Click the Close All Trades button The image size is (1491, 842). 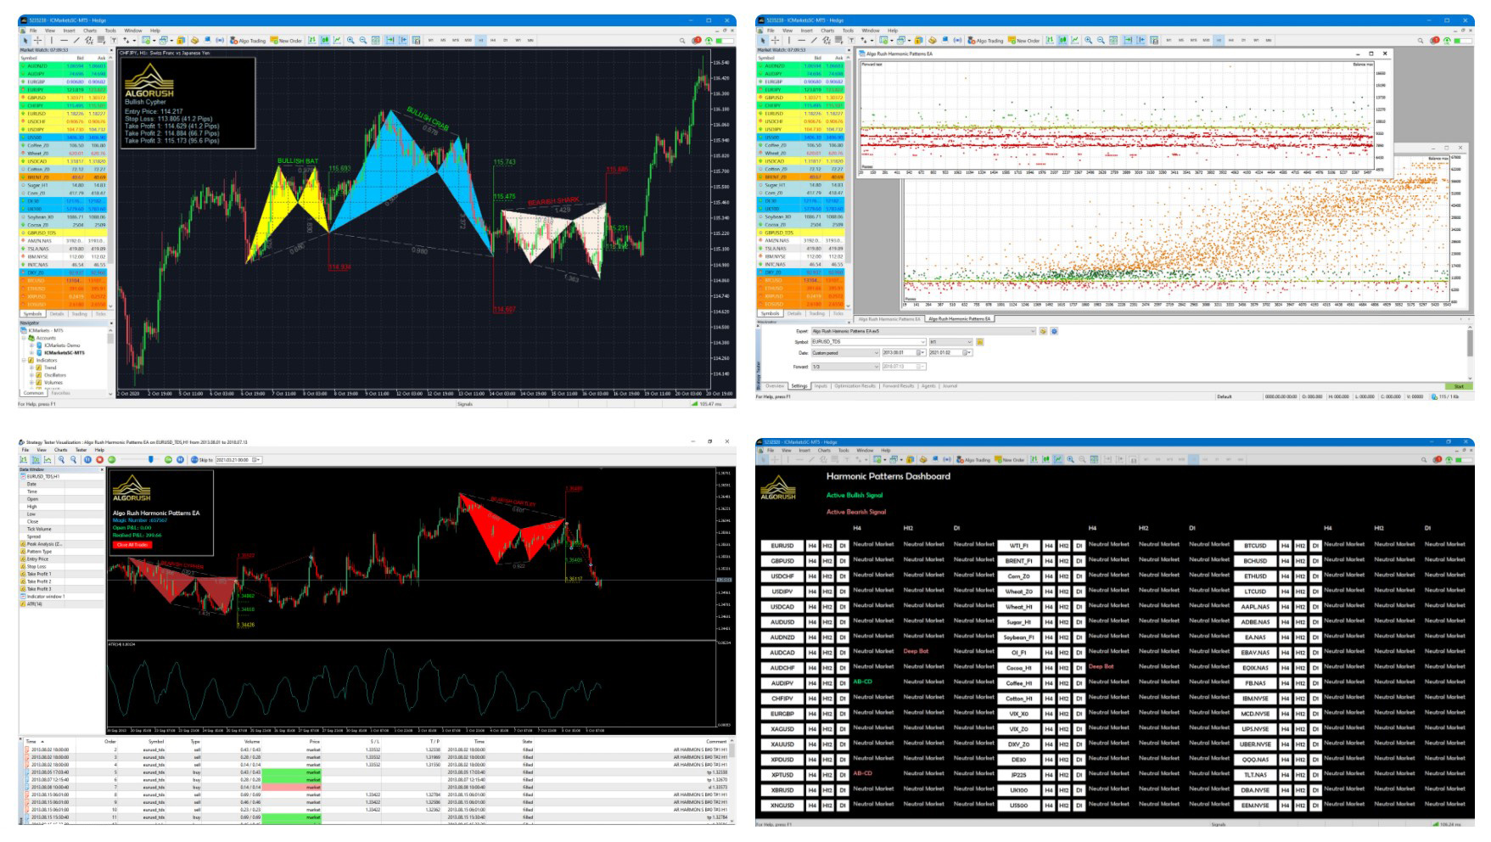pos(131,546)
